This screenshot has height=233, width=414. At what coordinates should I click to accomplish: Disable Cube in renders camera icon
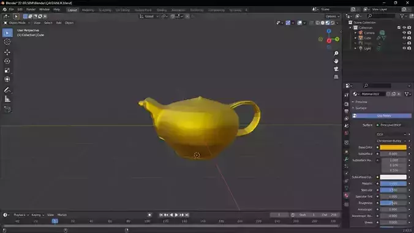tap(409, 38)
